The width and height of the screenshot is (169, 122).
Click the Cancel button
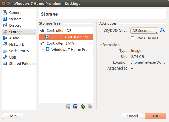click(x=132, y=116)
